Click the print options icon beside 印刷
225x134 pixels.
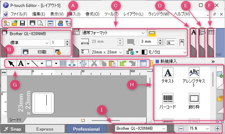tap(58, 52)
